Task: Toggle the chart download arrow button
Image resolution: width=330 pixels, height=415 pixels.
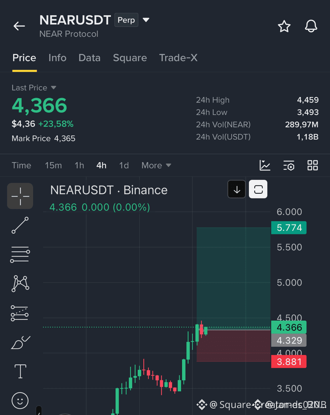Action: point(237,189)
